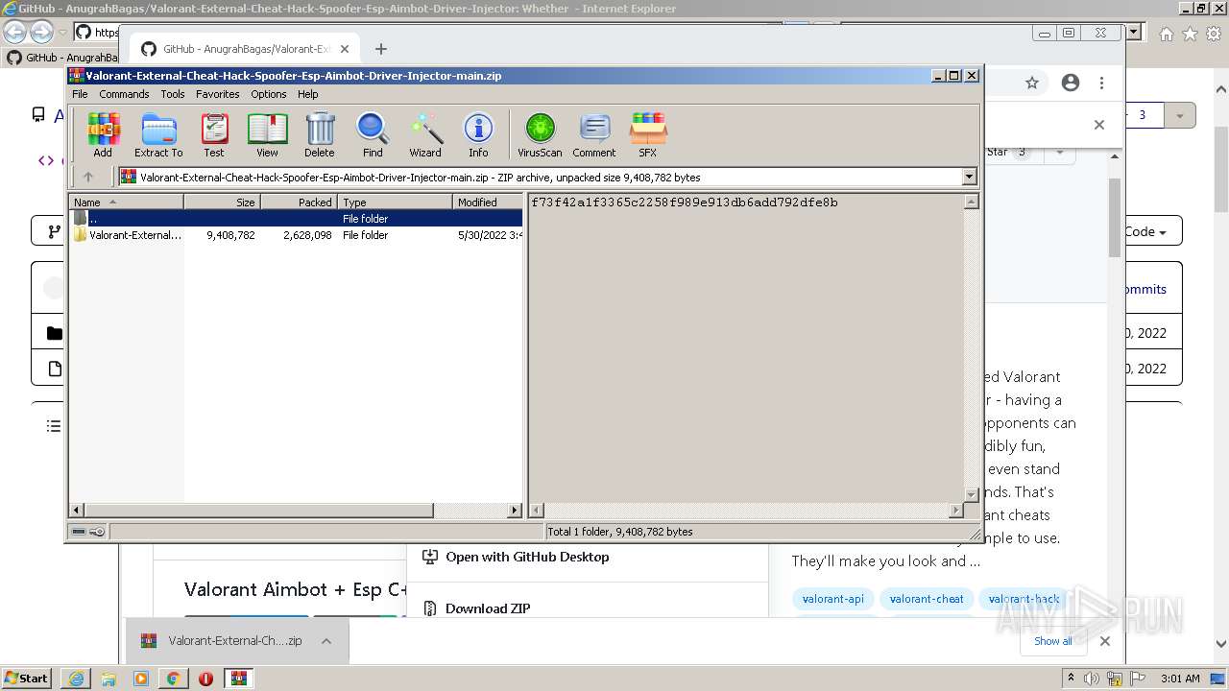Image resolution: width=1229 pixels, height=691 pixels.
Task: Expand the archive path dropdown
Action: coord(969,177)
